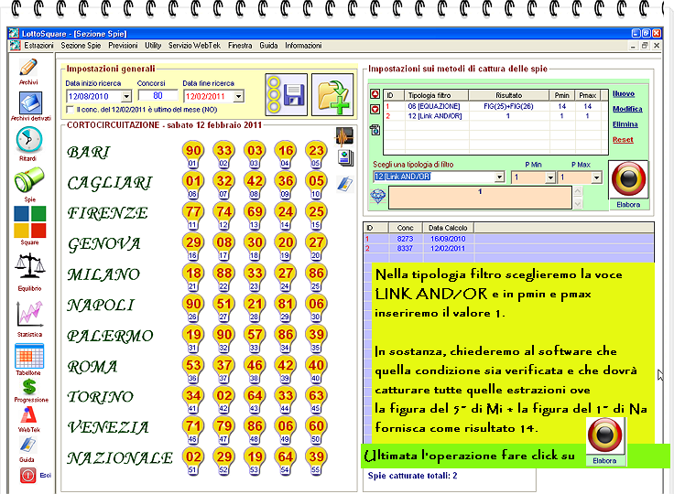This screenshot has width=674, height=494.
Task: Click the filter value box scroll down arrow
Action: point(578,204)
